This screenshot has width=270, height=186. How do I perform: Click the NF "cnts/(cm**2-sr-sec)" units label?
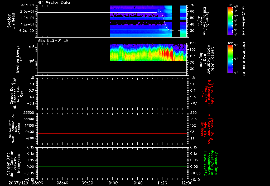[243, 21]
